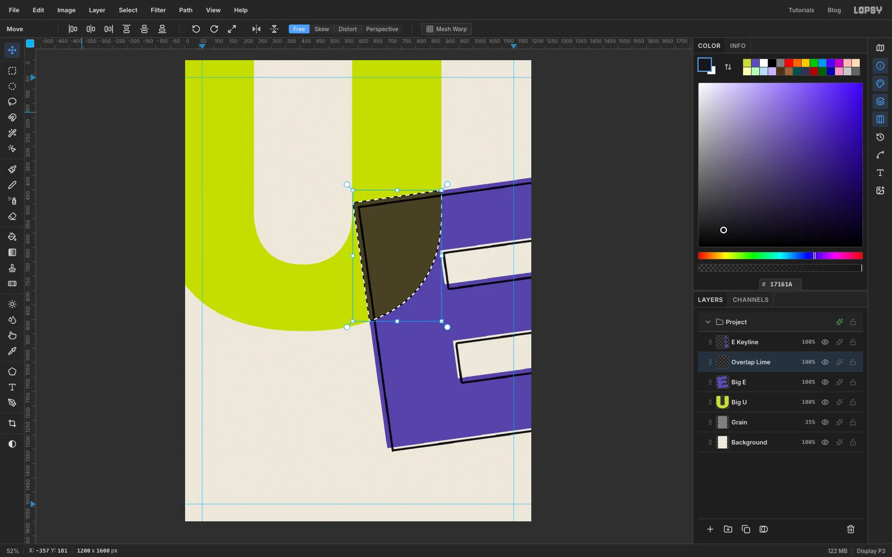Add a new layer with plus icon
This screenshot has height=557, width=892.
pyautogui.click(x=710, y=529)
